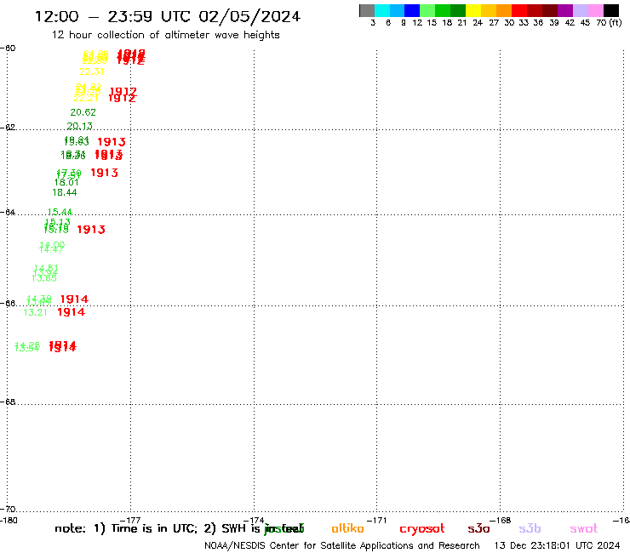The width and height of the screenshot is (630, 553).
Task: Select the -168 longitude axis label
Action: tap(501, 521)
